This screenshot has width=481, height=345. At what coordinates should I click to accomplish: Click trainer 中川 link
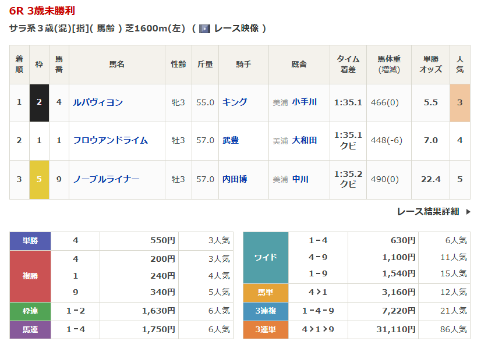pos(300,179)
